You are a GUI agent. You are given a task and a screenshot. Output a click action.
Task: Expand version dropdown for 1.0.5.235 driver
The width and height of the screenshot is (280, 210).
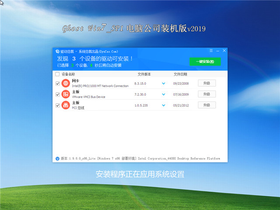(x=164, y=105)
